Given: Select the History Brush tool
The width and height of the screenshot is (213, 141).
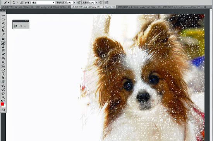Looking at the screenshot, I should [3, 50].
